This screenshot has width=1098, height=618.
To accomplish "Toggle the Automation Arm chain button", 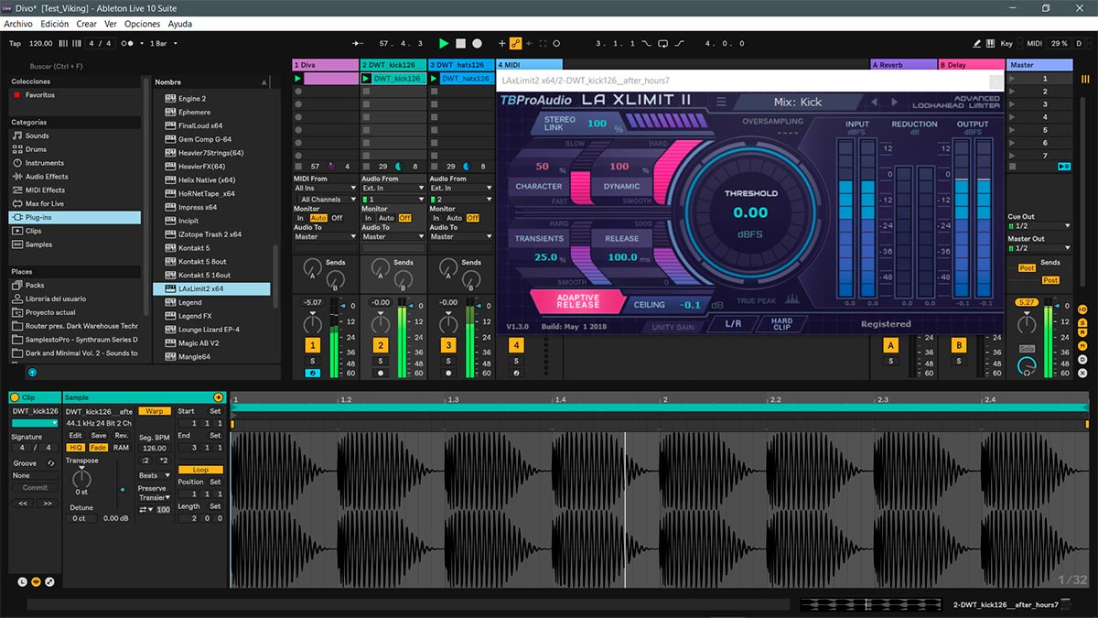I will click(x=516, y=43).
